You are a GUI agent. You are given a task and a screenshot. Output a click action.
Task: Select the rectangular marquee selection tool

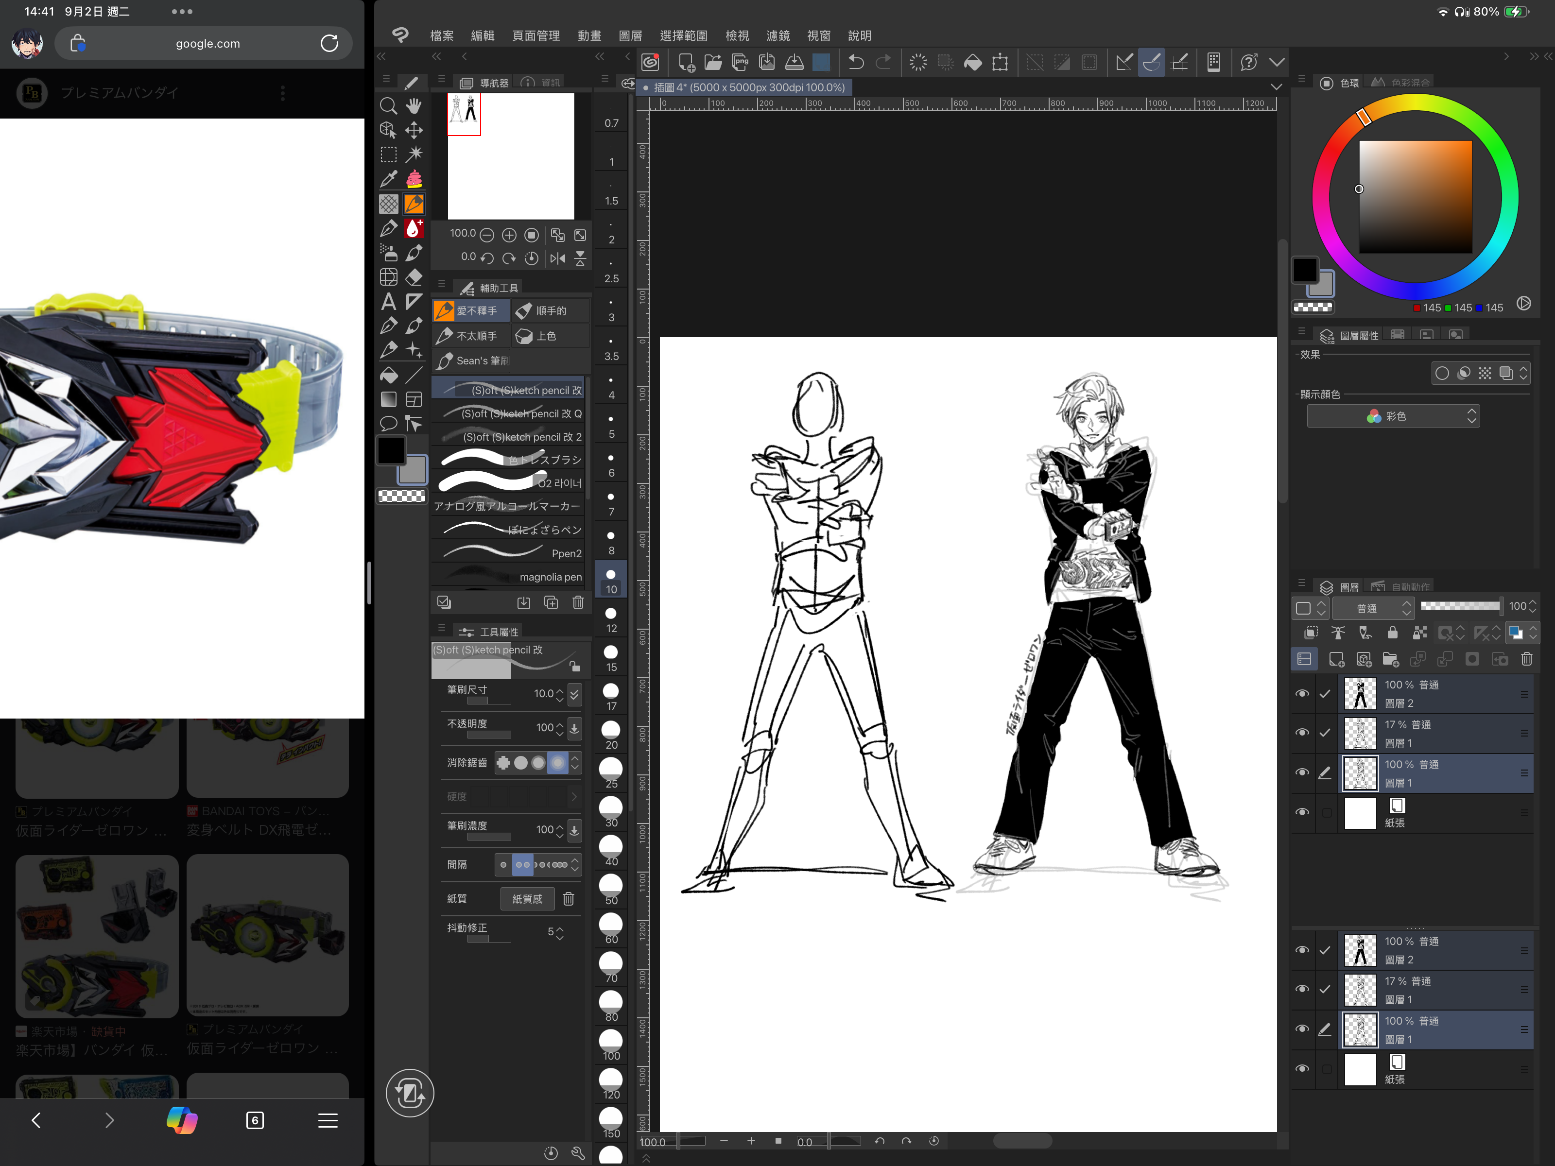[388, 154]
